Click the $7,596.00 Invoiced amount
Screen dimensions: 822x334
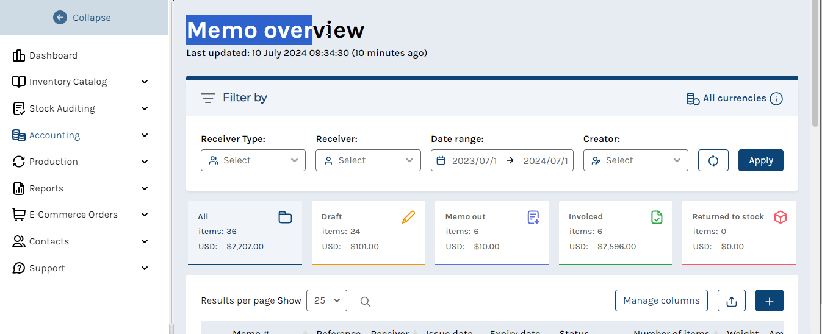616,247
